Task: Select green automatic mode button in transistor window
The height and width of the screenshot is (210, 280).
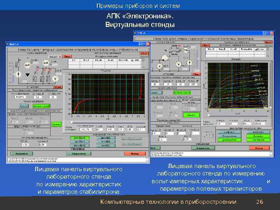Action: tap(182, 93)
